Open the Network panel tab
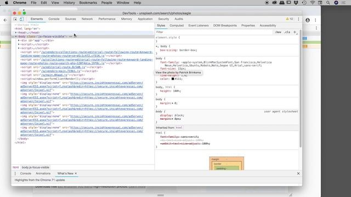351x197 pixels. coord(87,19)
